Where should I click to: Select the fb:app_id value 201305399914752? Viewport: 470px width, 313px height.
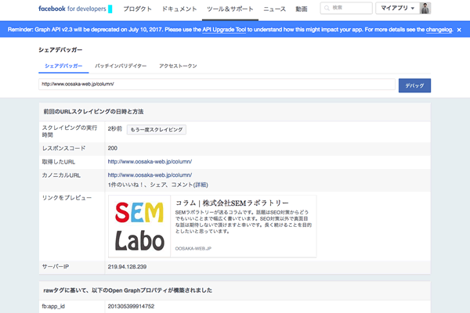point(131,307)
